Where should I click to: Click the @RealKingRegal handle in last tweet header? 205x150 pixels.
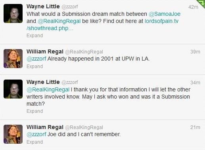[84, 127]
